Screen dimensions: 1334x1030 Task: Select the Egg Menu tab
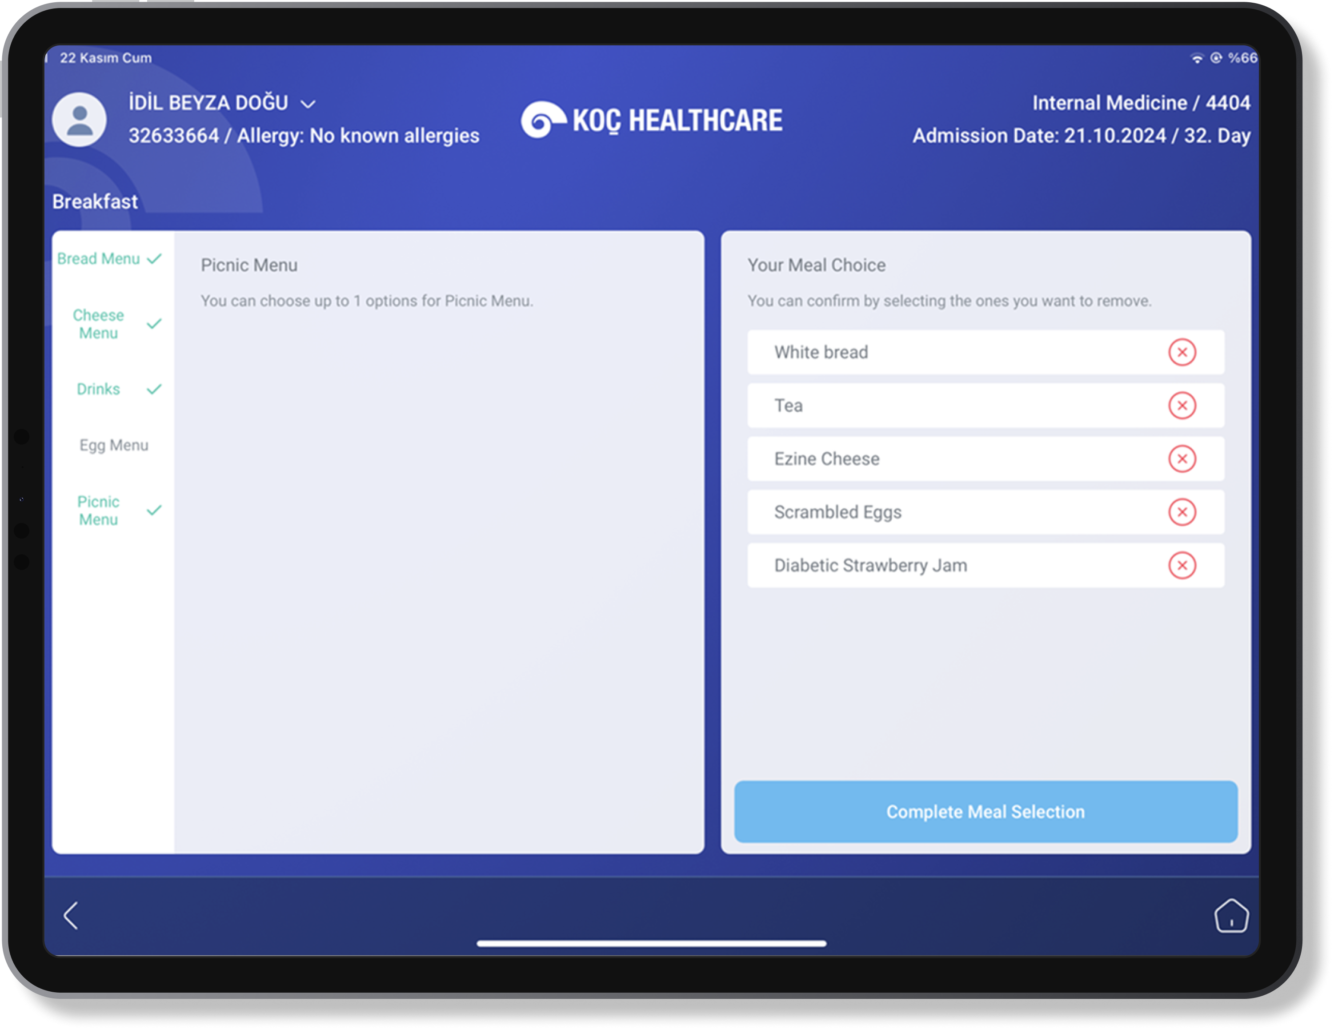tap(114, 445)
